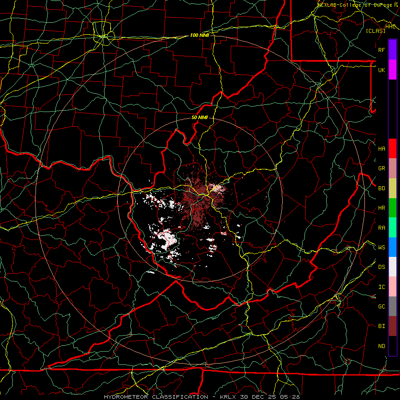Click the 'RF' legend label
Image resolution: width=400 pixels, height=400 pixels.
[x=382, y=50]
